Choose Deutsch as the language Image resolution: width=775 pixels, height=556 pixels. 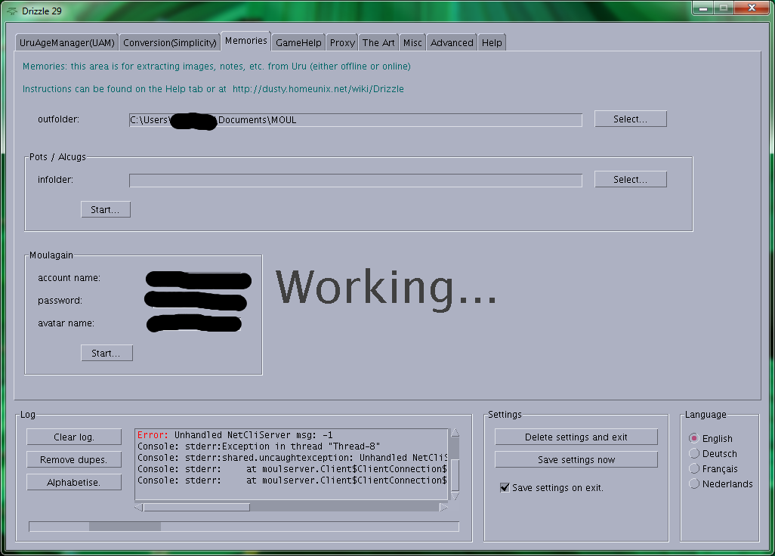694,453
